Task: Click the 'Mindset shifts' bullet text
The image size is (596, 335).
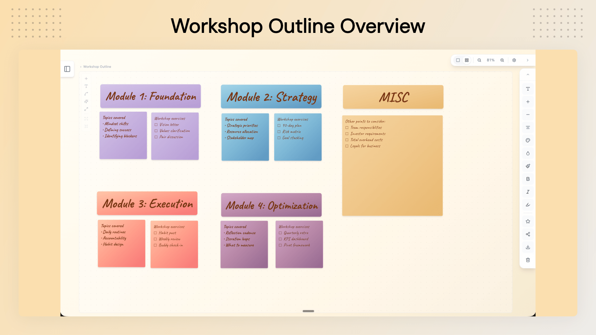Action: point(117,124)
